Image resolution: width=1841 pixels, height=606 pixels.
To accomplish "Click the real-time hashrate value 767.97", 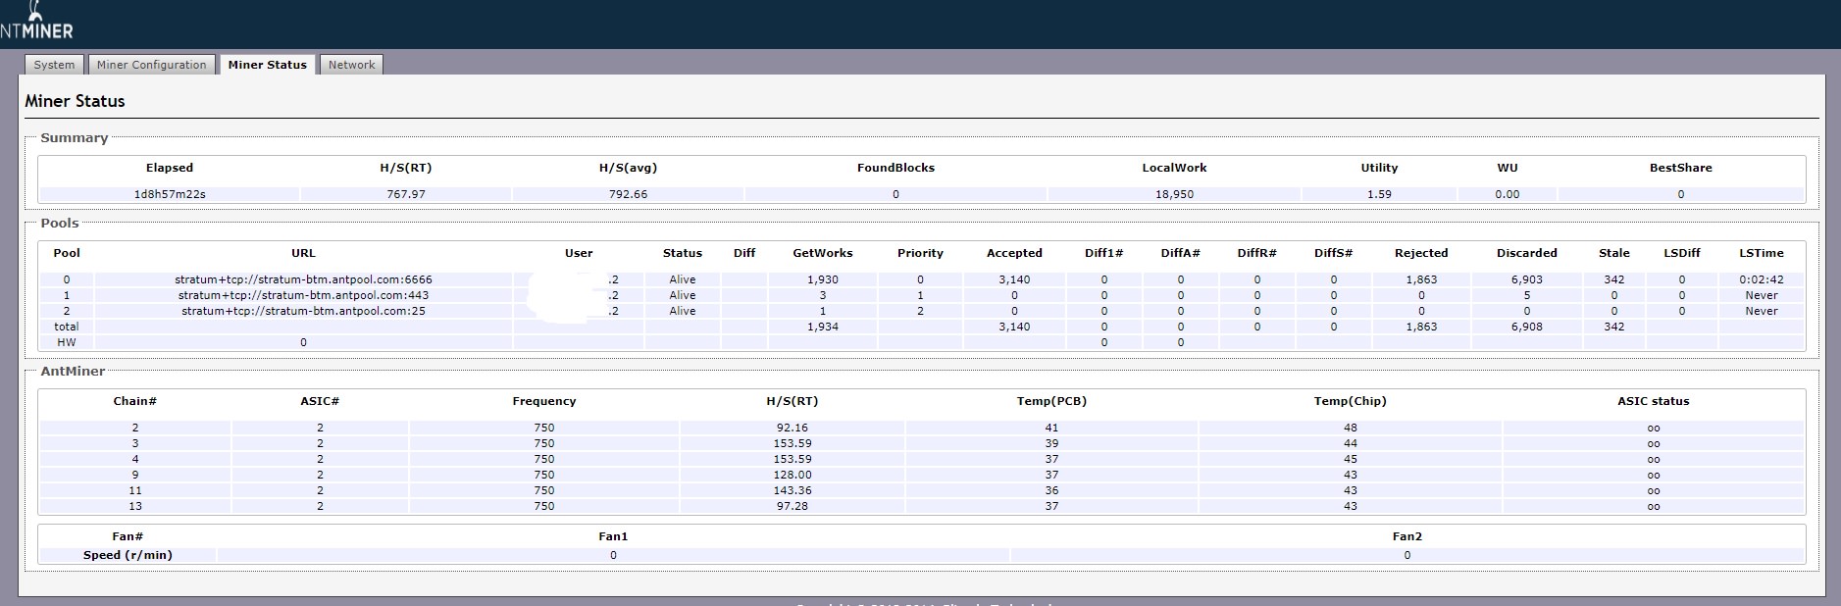I will tap(406, 194).
